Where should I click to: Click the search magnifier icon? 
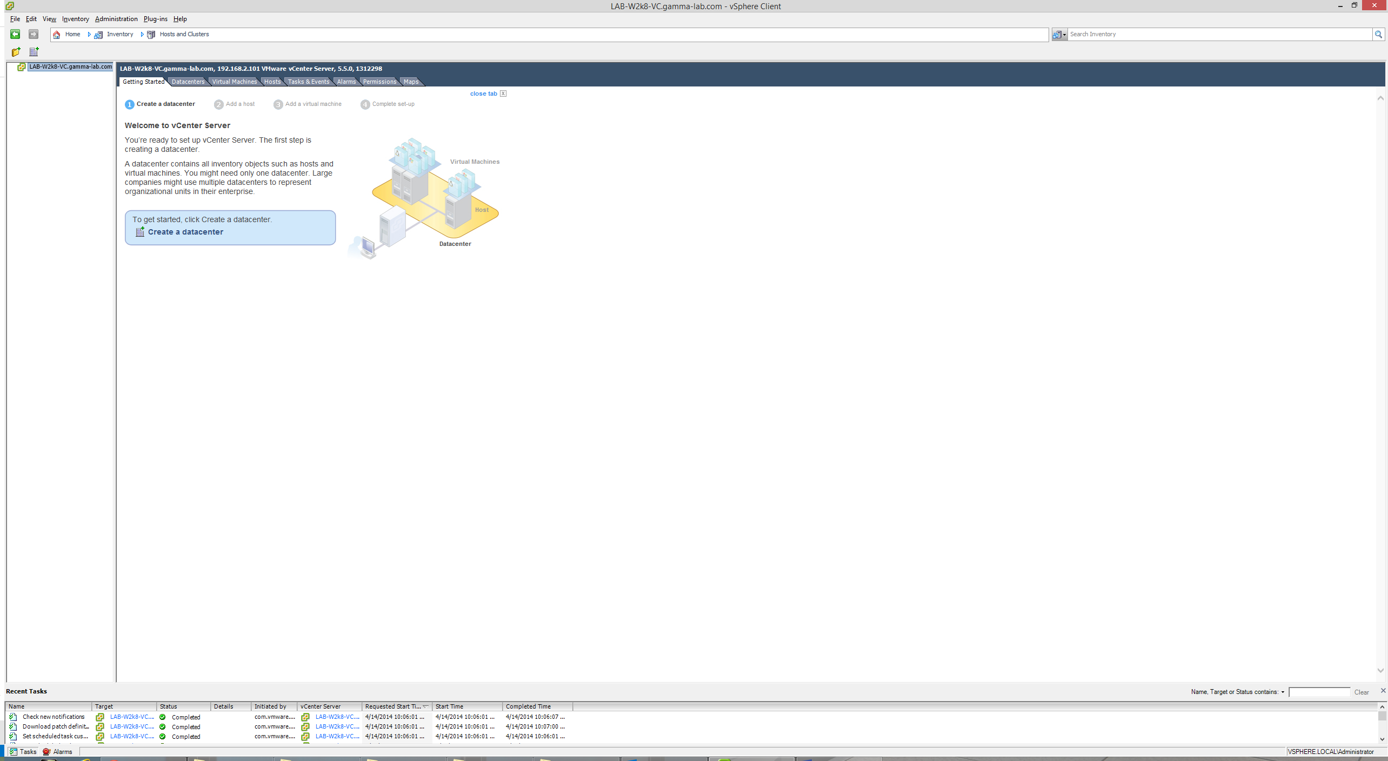pos(1378,34)
